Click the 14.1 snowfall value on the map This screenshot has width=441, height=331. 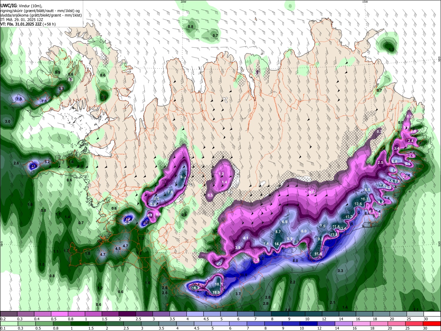(x=278, y=244)
